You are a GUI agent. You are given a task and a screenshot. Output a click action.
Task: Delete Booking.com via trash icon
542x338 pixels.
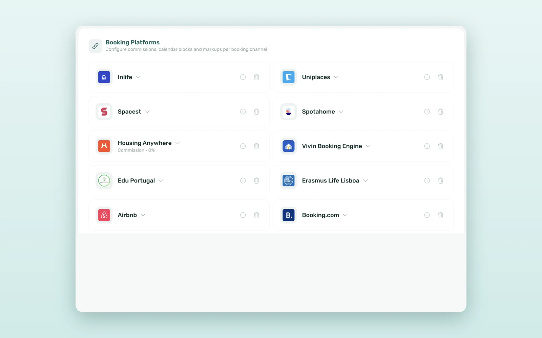pos(441,215)
